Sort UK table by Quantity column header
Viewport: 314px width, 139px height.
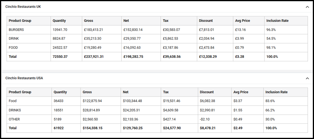59,21
